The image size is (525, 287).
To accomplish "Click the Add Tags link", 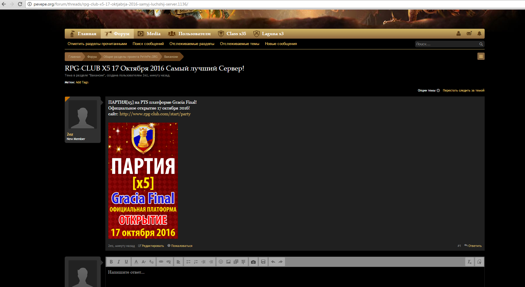I will (82, 82).
